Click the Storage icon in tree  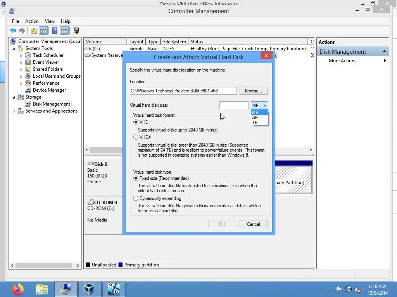coord(21,97)
